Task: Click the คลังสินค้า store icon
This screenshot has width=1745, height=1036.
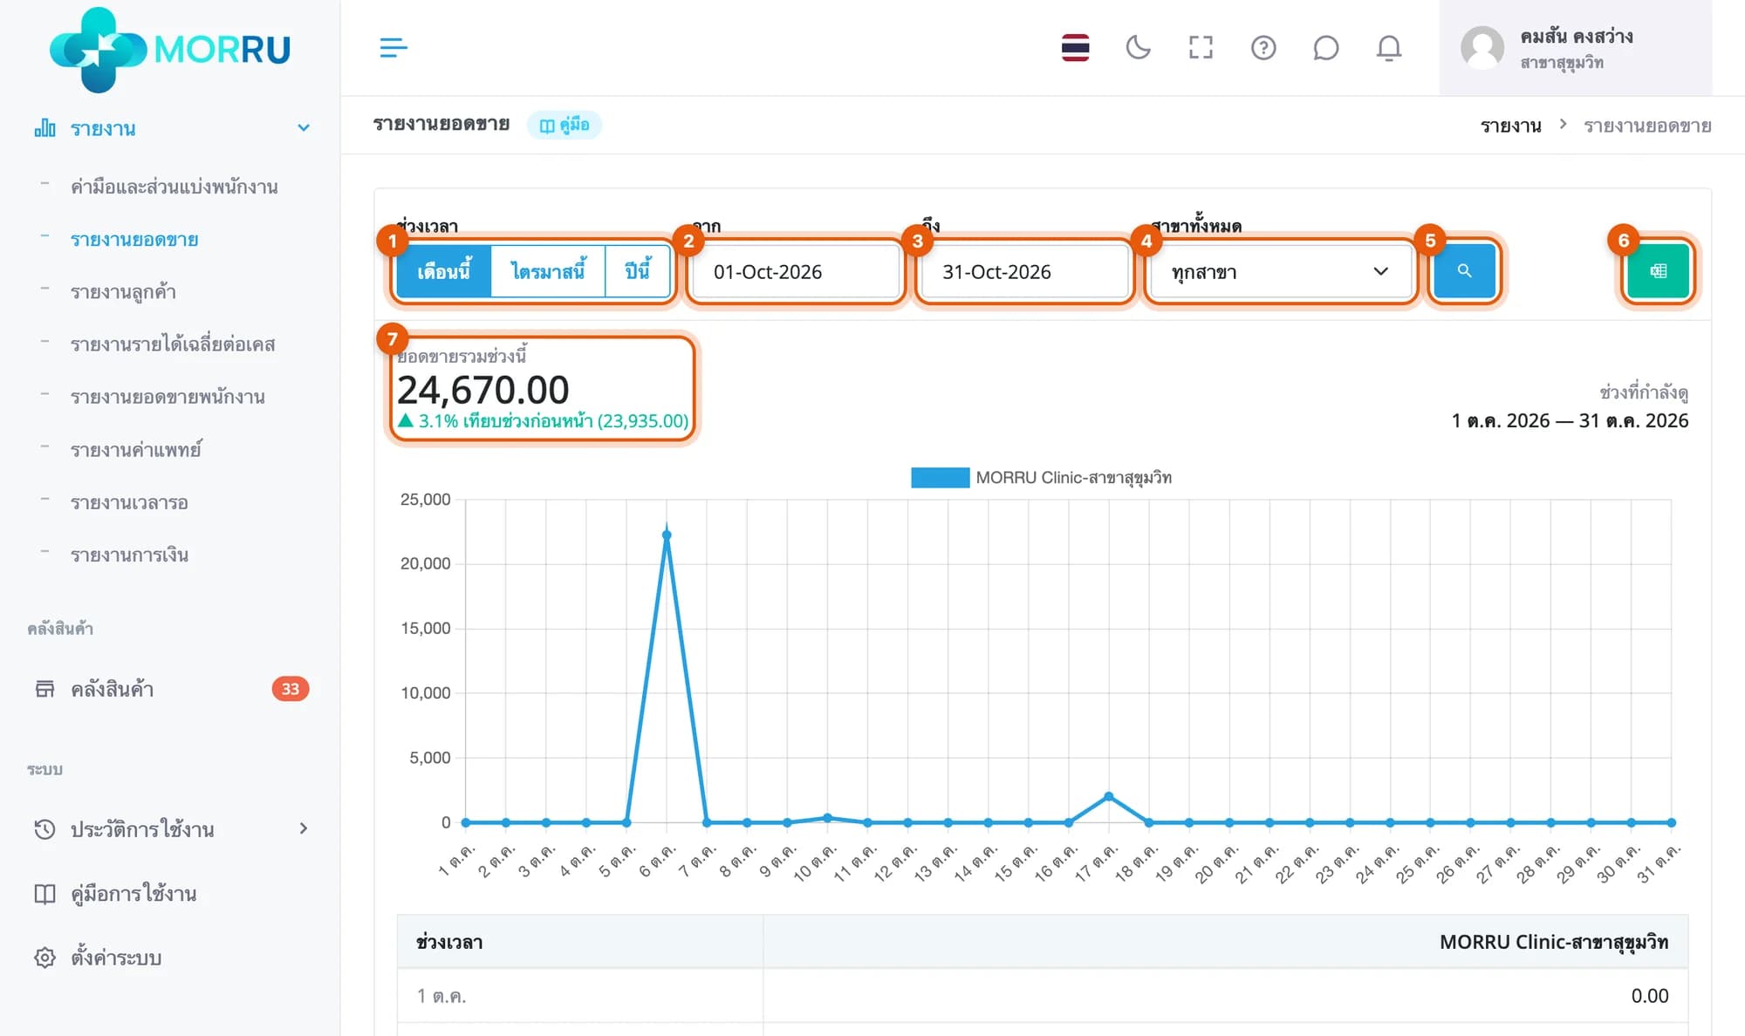Action: click(x=44, y=689)
